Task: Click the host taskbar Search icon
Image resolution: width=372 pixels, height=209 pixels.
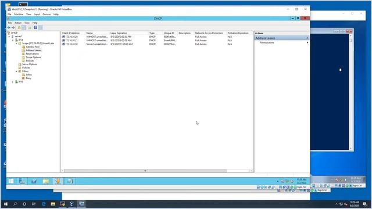Action: [15, 204]
